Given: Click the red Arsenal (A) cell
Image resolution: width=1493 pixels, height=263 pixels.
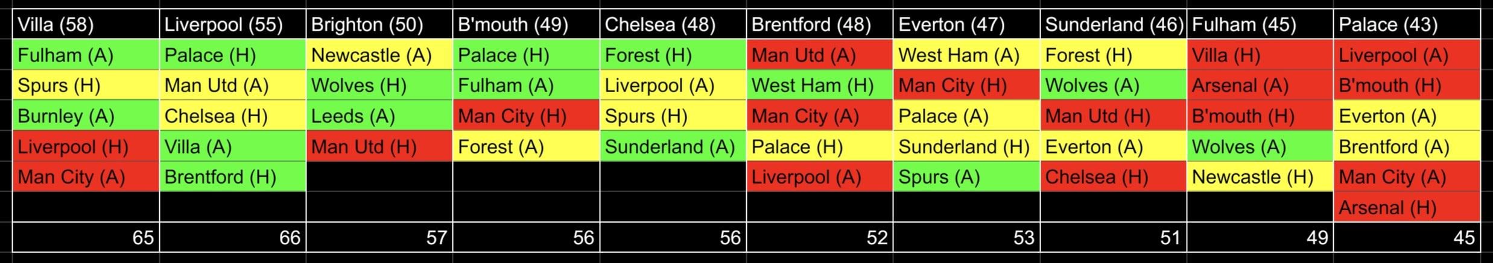Looking at the screenshot, I should pyautogui.click(x=1260, y=85).
